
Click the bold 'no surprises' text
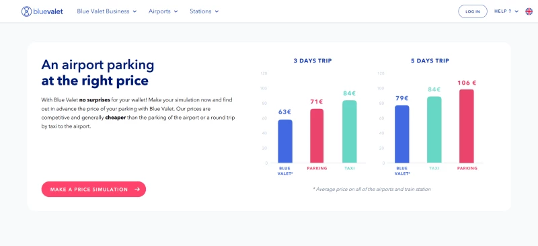coord(95,100)
